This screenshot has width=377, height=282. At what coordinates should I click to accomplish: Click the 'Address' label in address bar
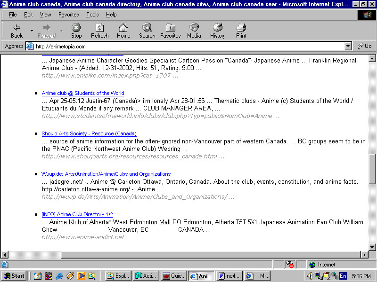pyautogui.click(x=14, y=46)
